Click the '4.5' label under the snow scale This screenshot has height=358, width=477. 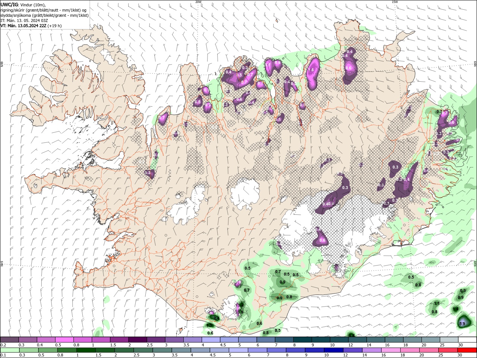click(223, 345)
